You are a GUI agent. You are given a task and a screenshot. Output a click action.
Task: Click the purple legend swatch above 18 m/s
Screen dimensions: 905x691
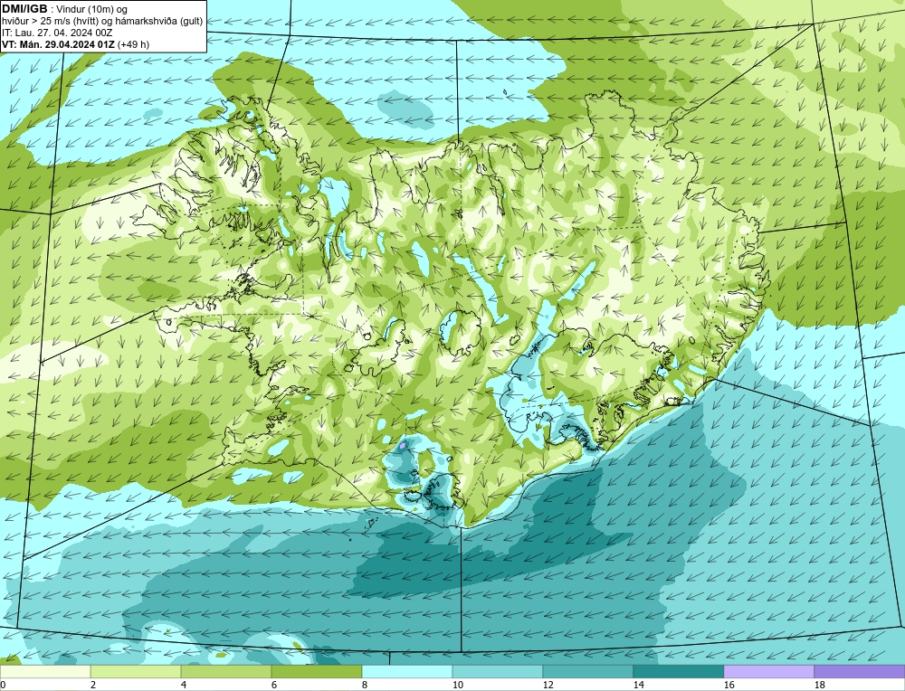pyautogui.click(x=860, y=672)
